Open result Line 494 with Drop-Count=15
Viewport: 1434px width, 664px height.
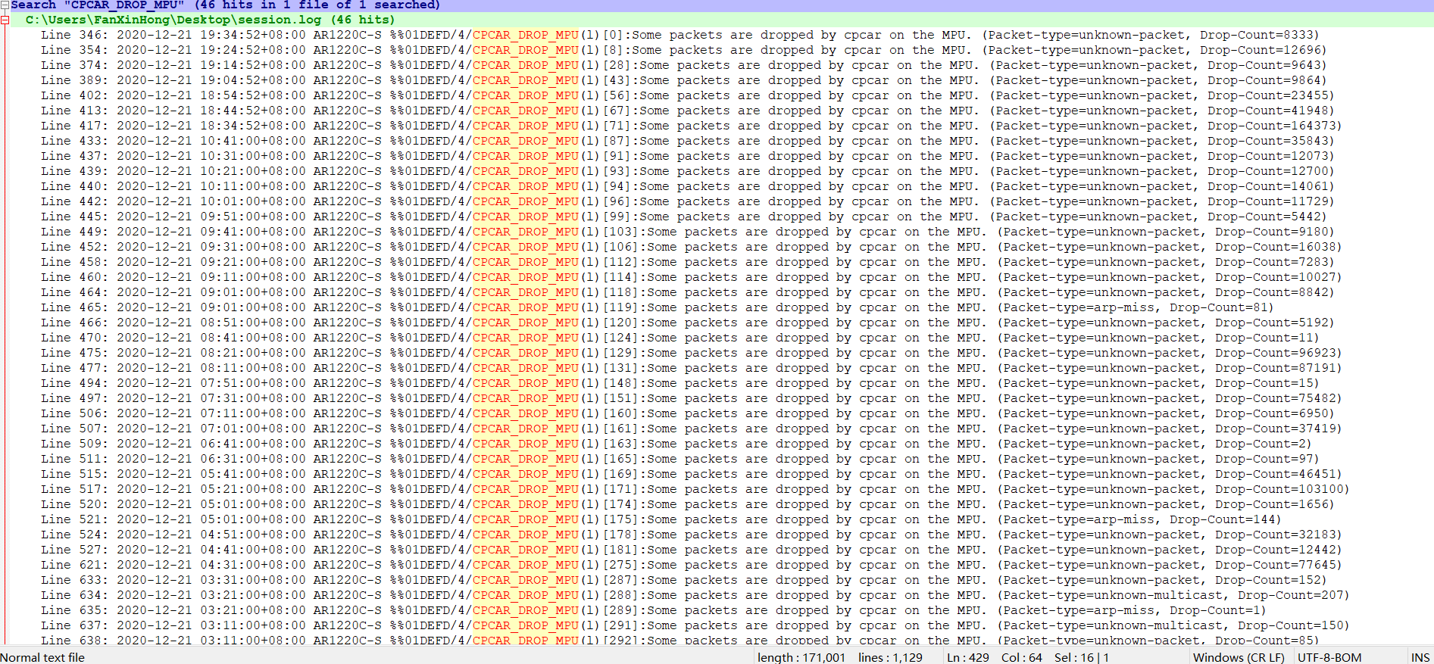680,383
